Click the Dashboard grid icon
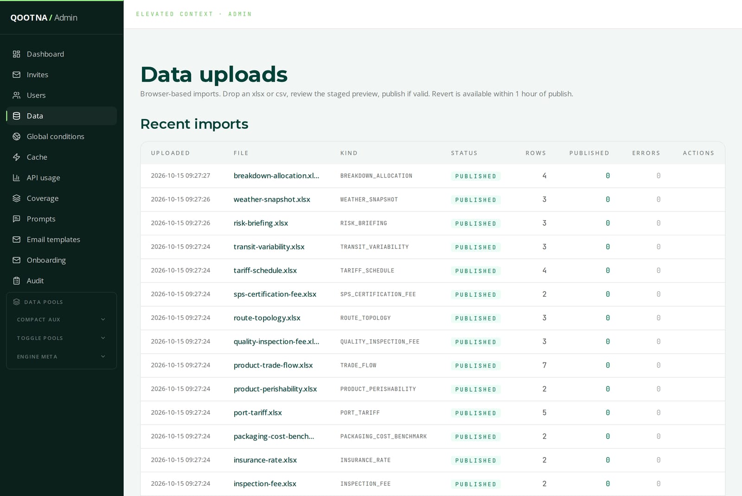The width and height of the screenshot is (742, 496). point(17,54)
